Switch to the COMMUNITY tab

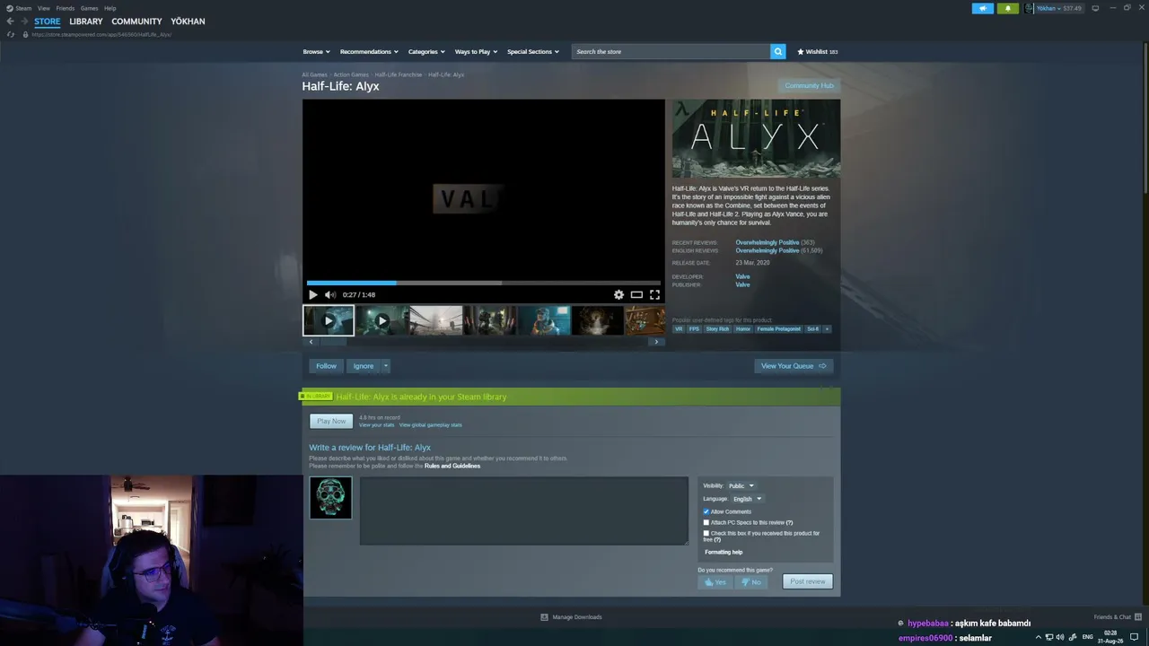[x=136, y=22]
